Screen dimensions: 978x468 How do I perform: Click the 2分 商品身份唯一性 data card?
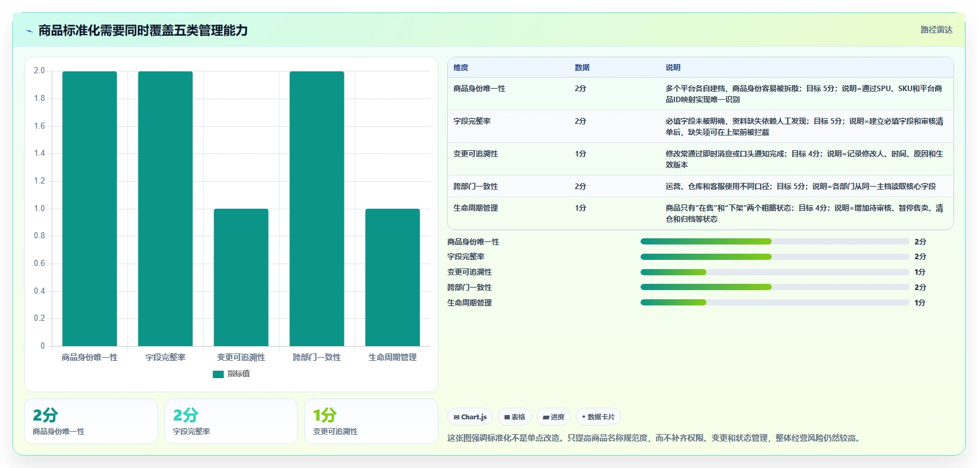pos(91,421)
